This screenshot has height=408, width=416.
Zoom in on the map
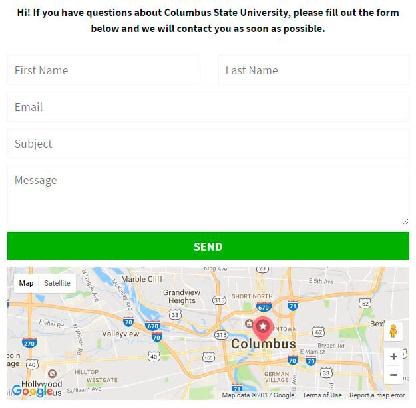(393, 356)
